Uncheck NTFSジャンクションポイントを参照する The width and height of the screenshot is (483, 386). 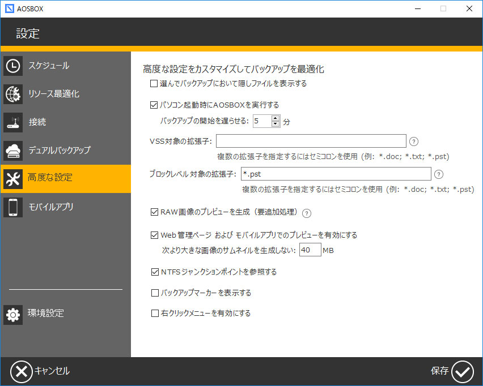[x=155, y=272]
